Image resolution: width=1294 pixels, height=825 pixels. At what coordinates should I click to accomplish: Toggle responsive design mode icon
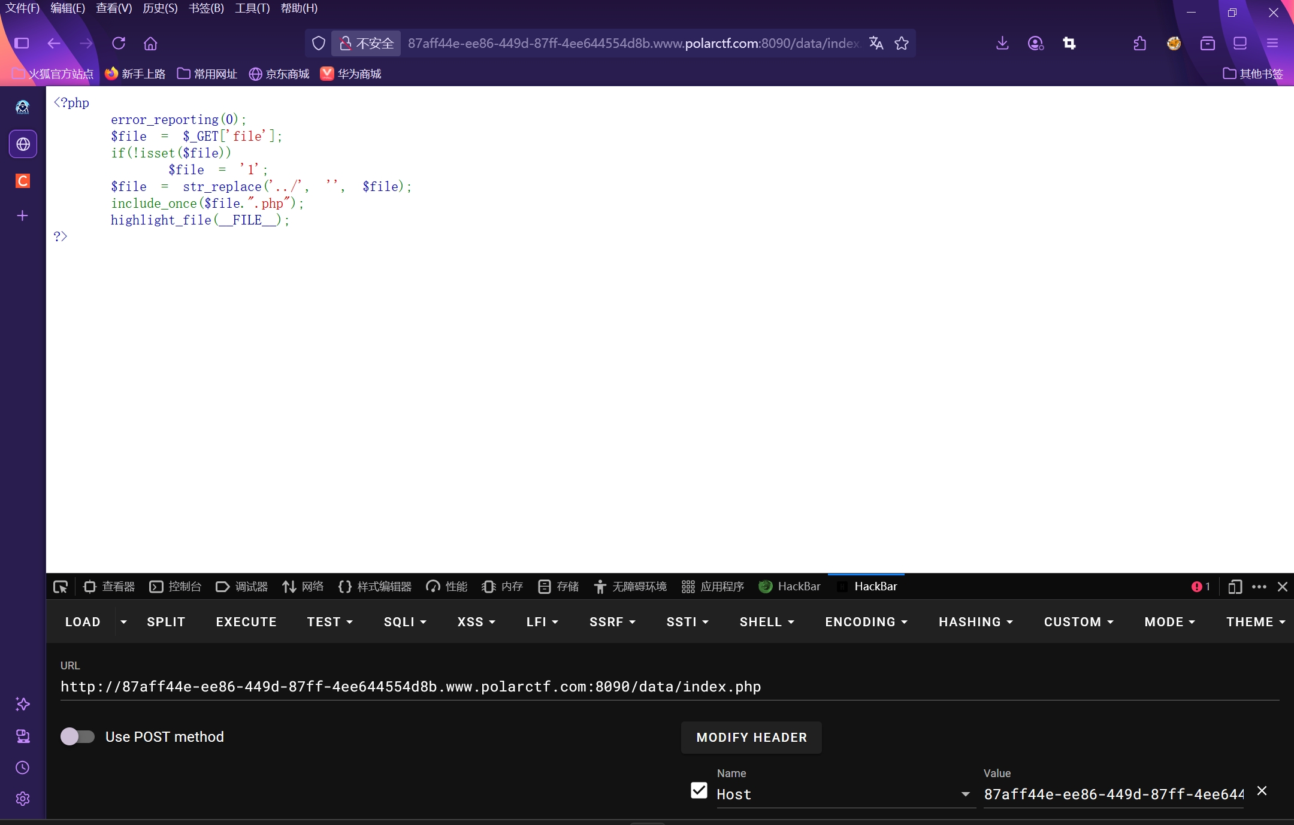point(1234,587)
